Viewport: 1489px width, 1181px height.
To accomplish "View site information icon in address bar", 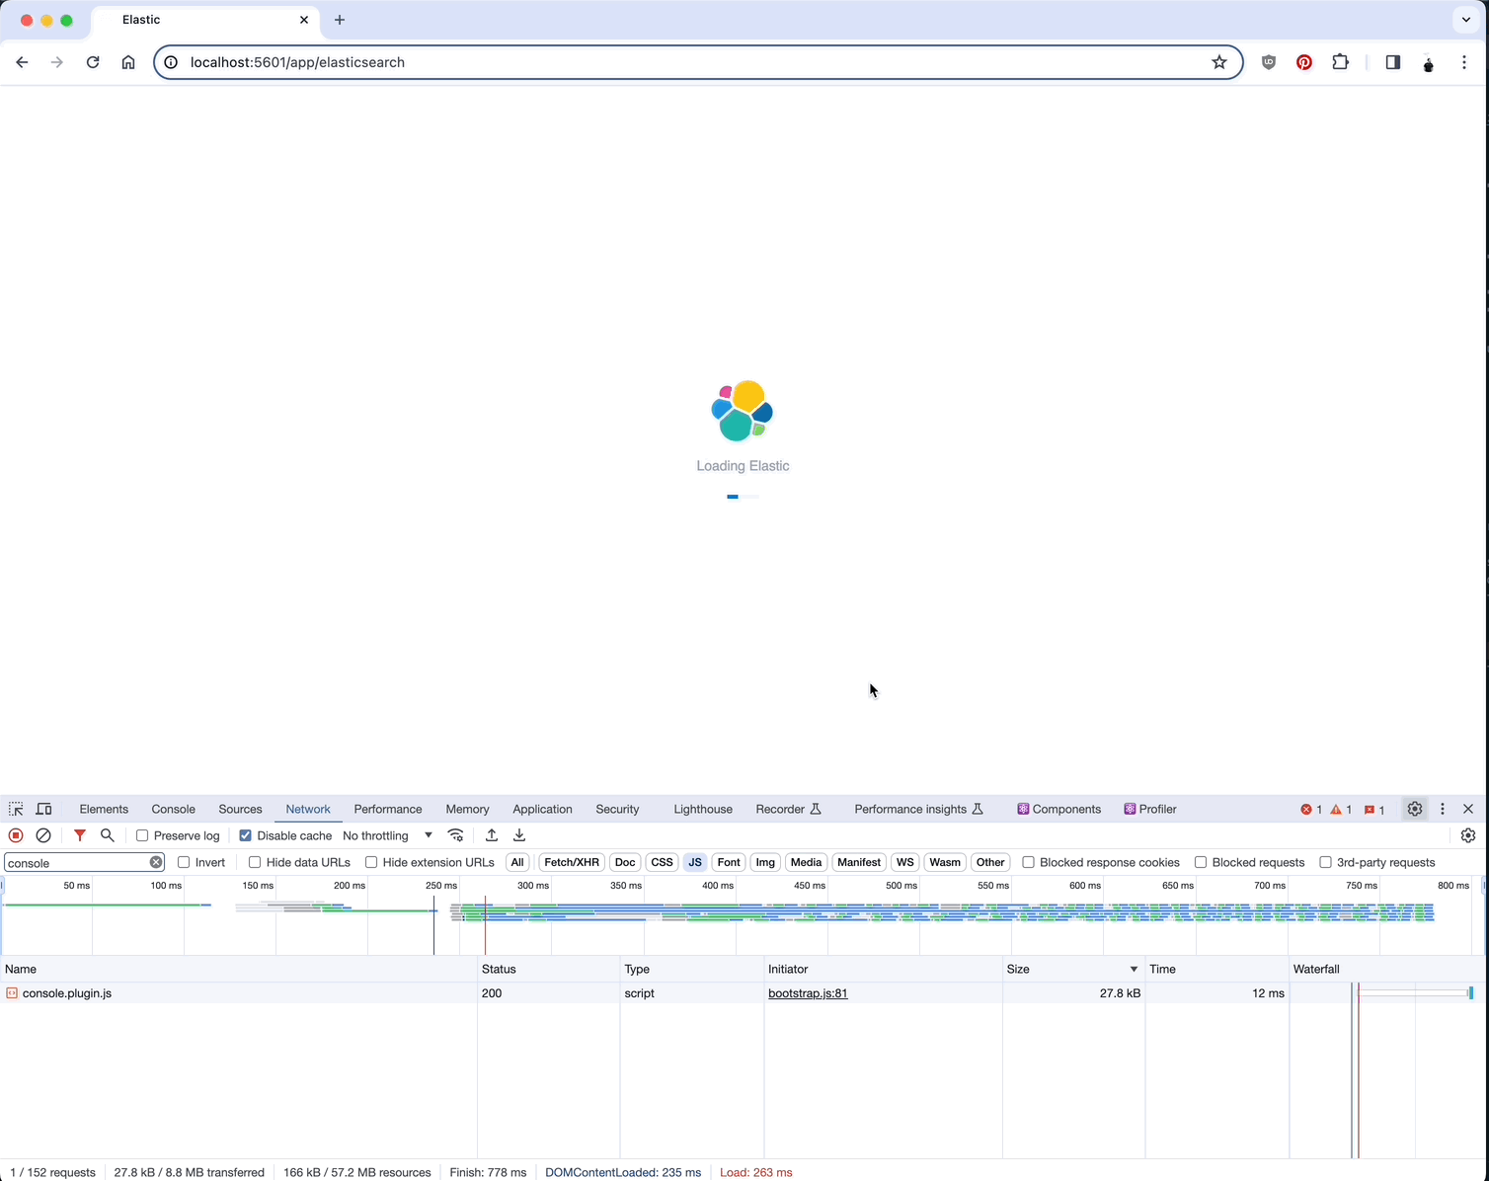I will tap(171, 62).
